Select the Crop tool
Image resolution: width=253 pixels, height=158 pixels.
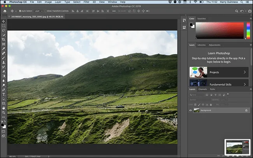coord(4,39)
